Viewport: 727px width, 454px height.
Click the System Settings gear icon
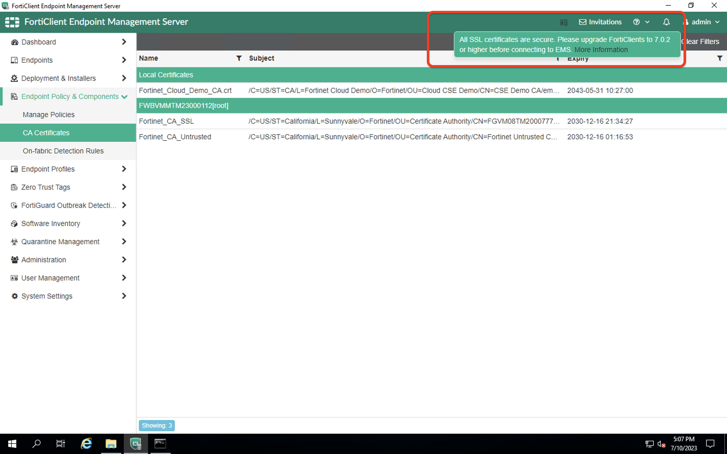14,296
